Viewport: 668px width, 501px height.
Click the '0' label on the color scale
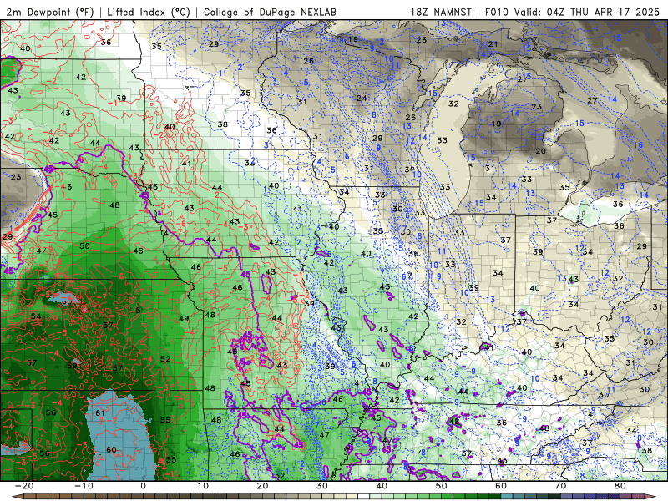(x=143, y=486)
